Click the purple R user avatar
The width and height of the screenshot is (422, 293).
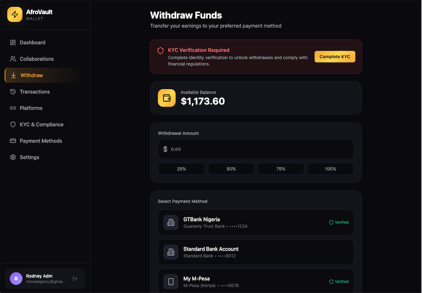(x=16, y=279)
